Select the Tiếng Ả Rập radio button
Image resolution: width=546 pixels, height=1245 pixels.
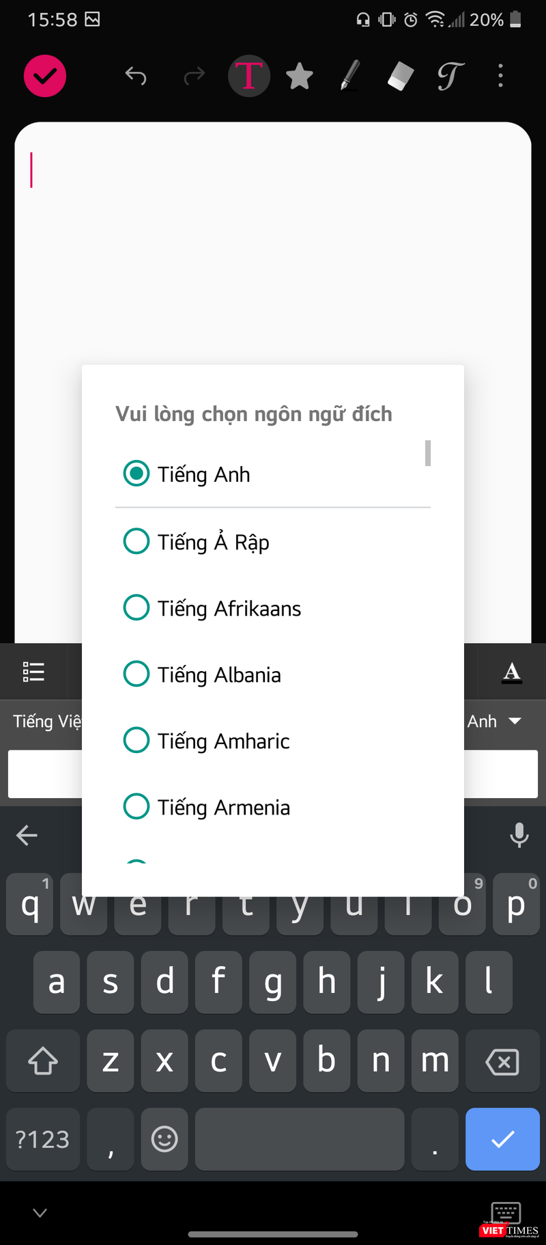tap(136, 541)
